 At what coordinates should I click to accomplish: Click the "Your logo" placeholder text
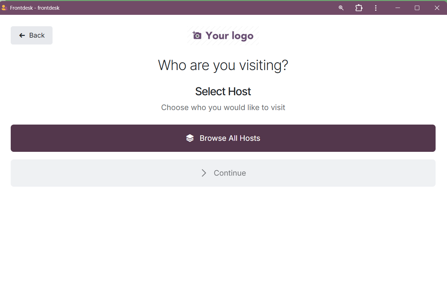[x=229, y=36]
